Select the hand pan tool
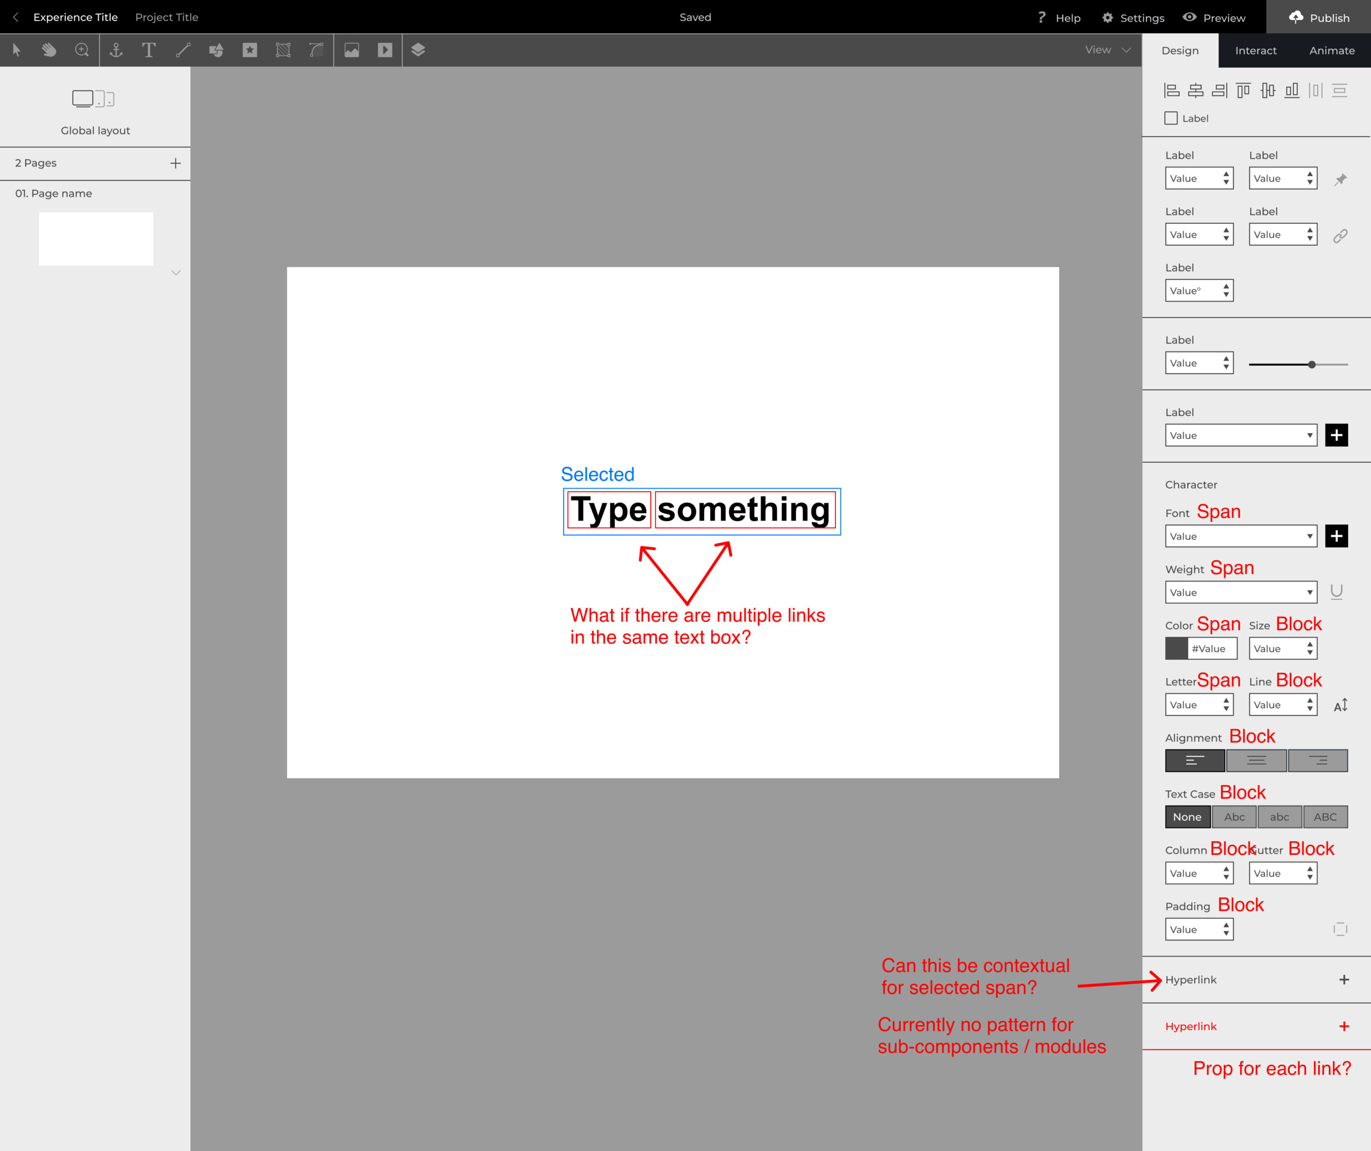The height and width of the screenshot is (1151, 1371). 49,50
